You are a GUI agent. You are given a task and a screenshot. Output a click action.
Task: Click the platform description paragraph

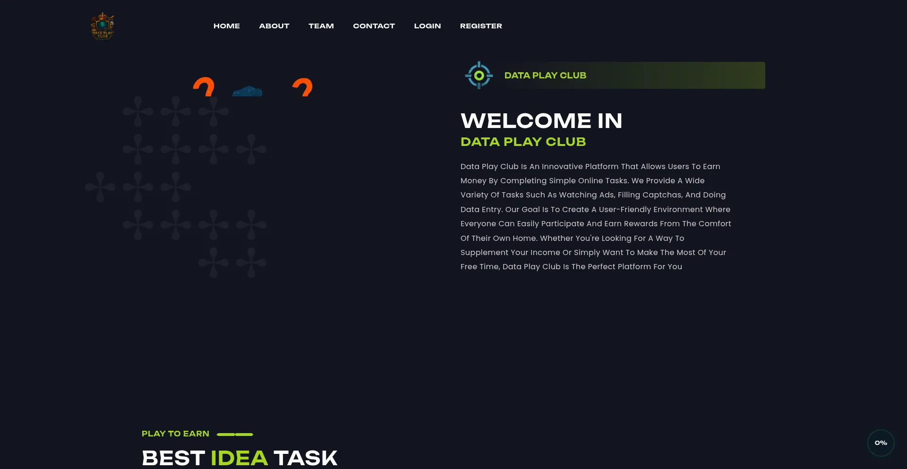click(x=595, y=216)
